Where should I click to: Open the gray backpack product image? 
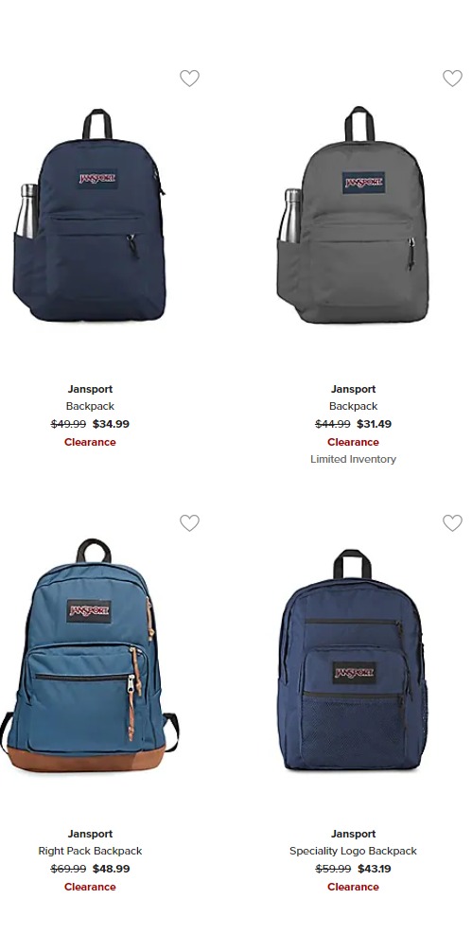pos(353,215)
